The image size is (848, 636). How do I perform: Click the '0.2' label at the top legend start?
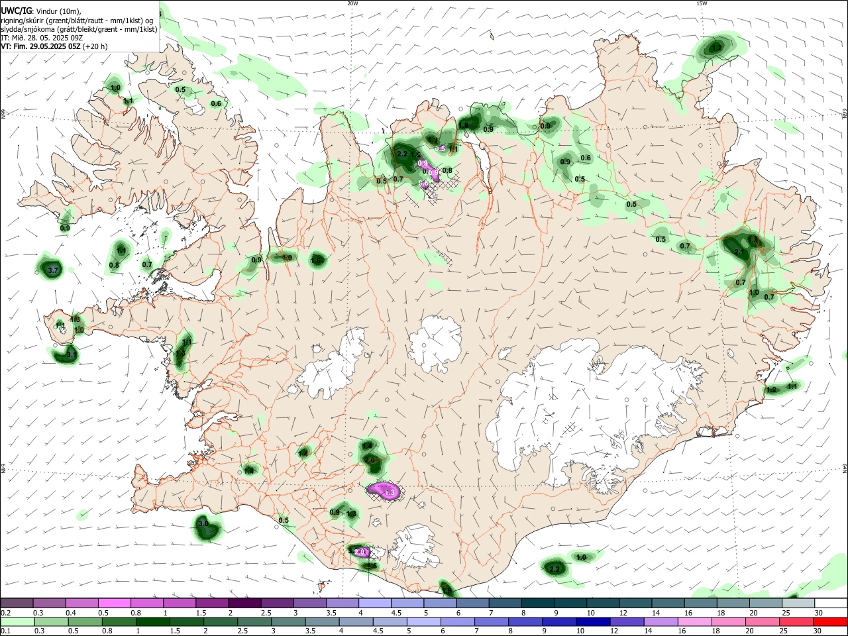point(6,613)
